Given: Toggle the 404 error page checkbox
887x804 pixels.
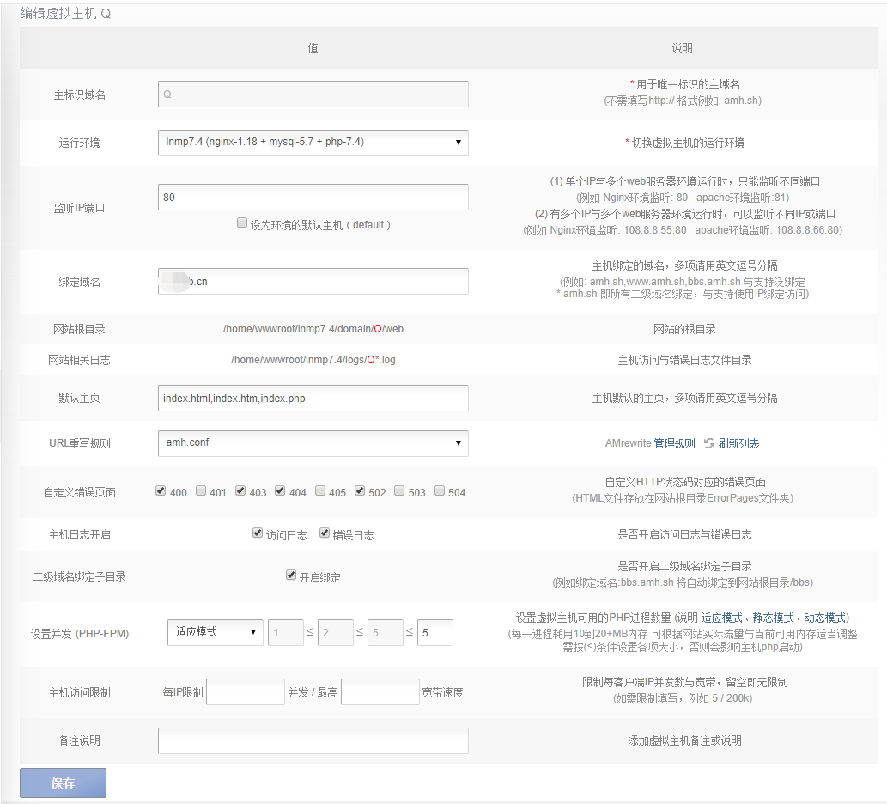Looking at the screenshot, I should [280, 491].
